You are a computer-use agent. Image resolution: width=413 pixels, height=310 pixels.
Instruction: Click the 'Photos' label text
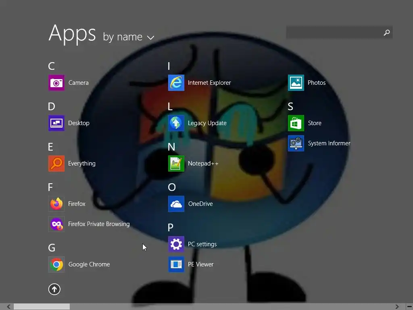pos(317,83)
